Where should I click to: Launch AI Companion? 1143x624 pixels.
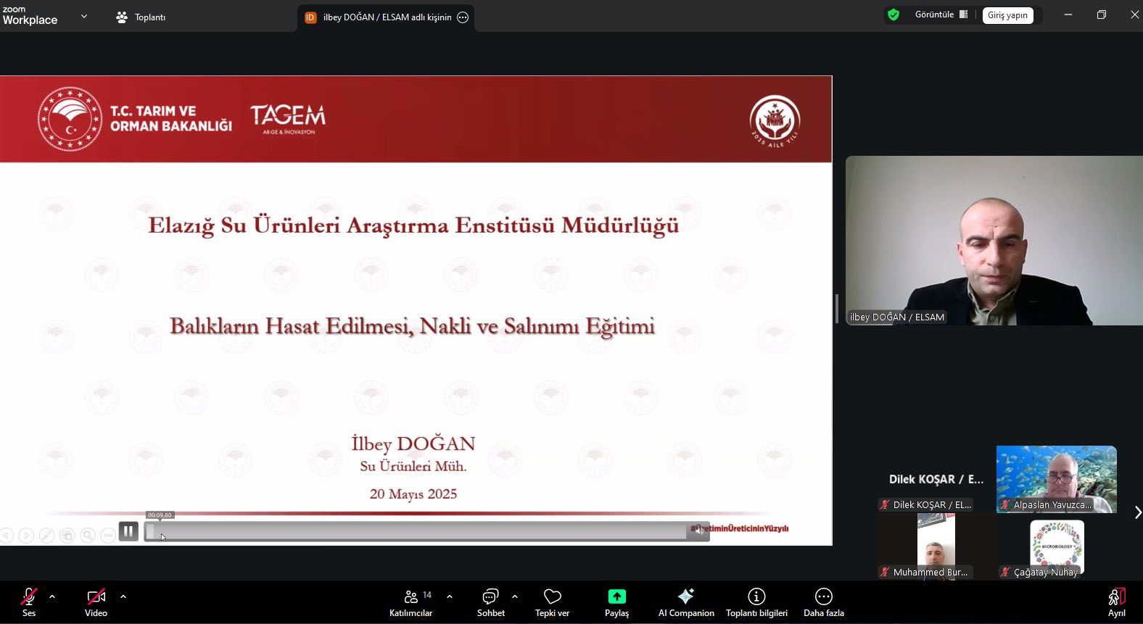[x=685, y=602]
